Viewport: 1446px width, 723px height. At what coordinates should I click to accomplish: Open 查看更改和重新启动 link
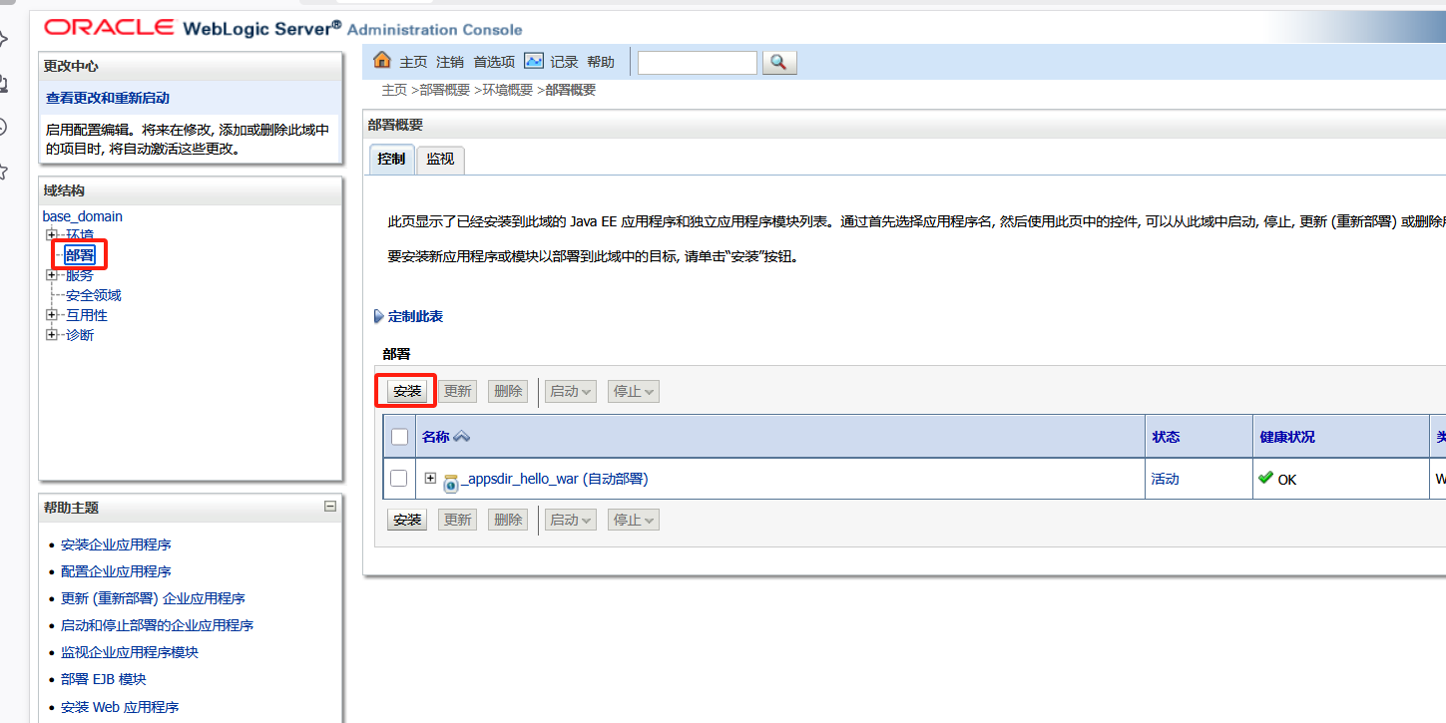(x=108, y=98)
